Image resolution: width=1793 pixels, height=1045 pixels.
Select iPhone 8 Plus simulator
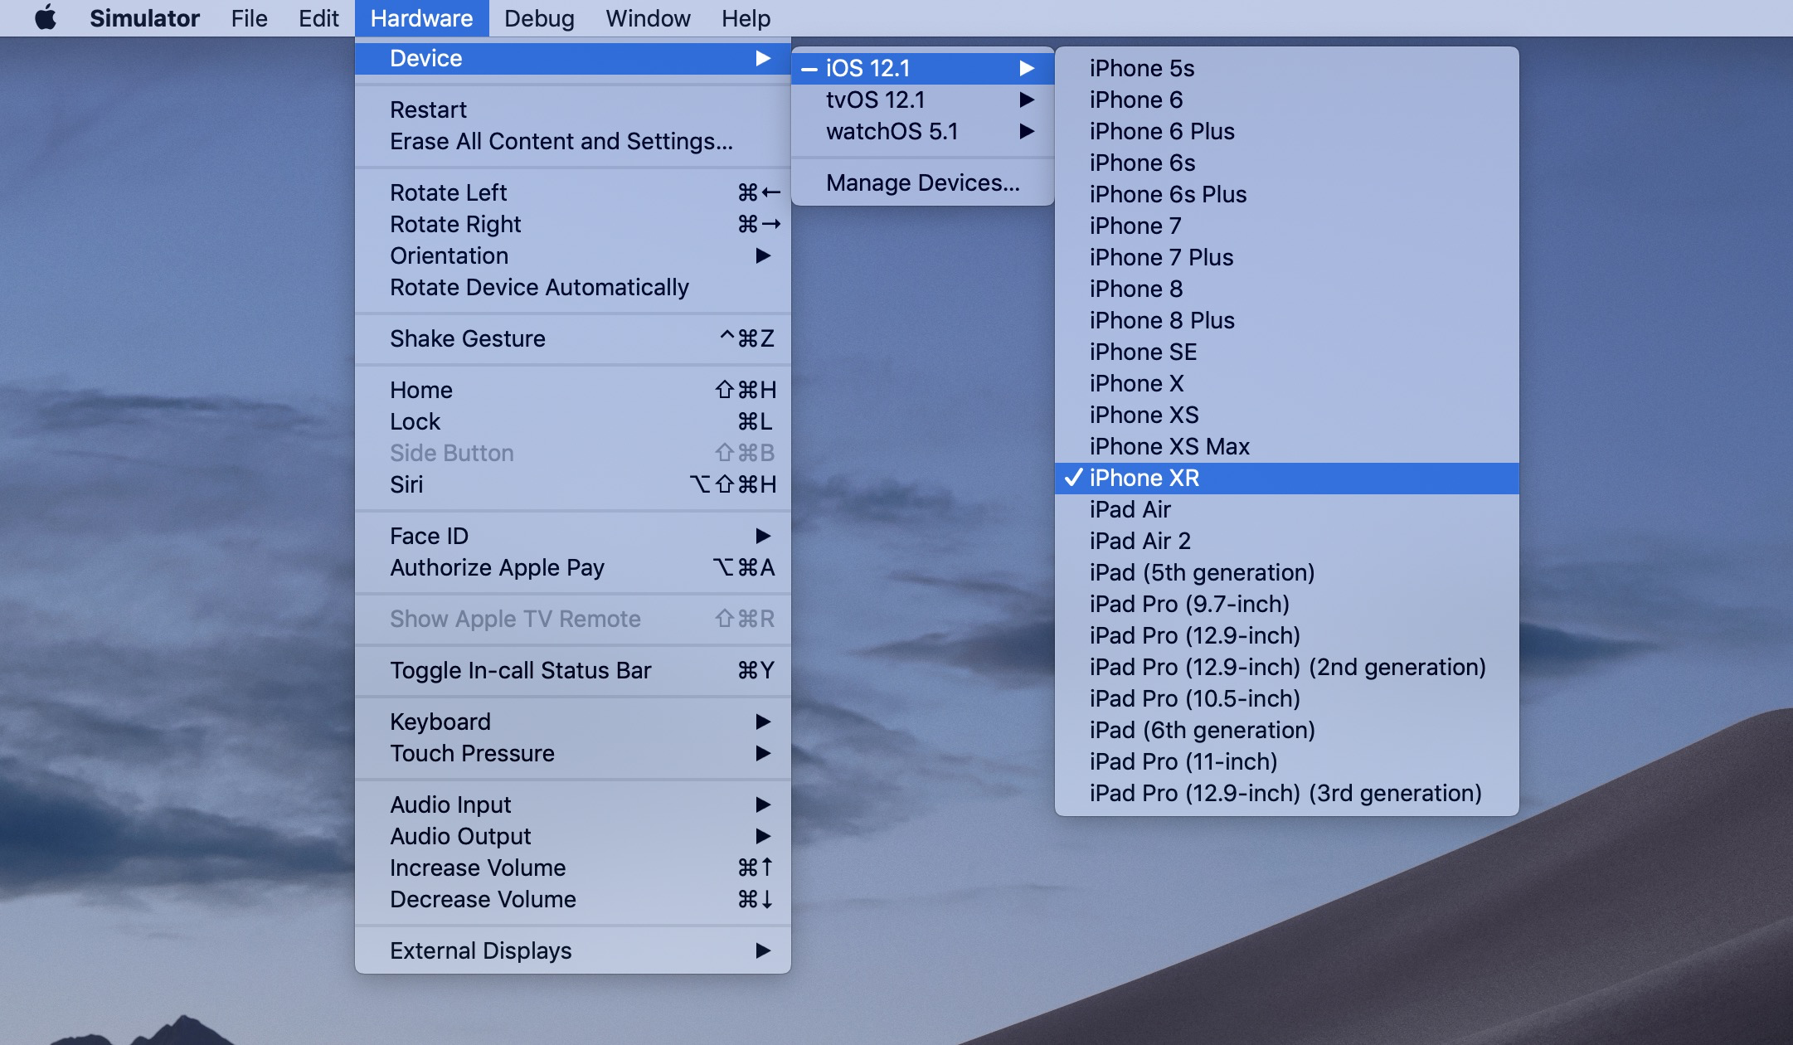1286,320
